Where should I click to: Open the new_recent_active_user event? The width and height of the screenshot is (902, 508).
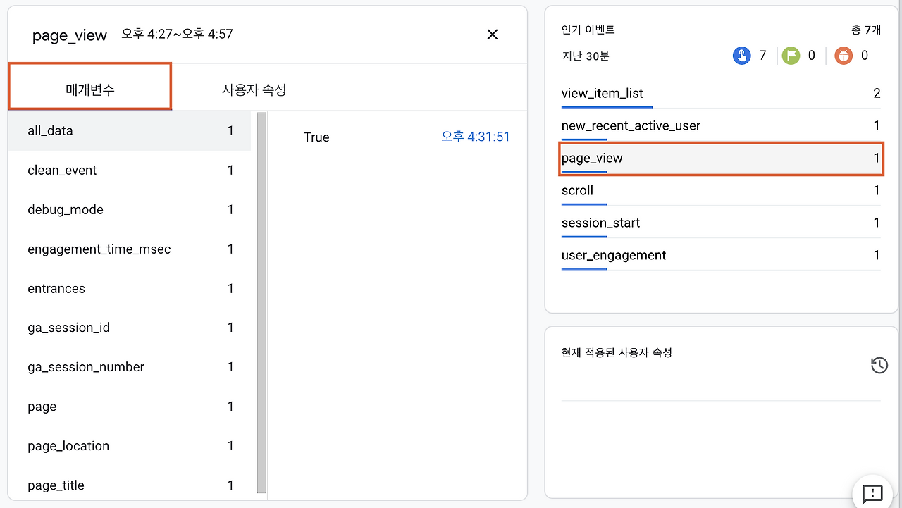coord(631,126)
